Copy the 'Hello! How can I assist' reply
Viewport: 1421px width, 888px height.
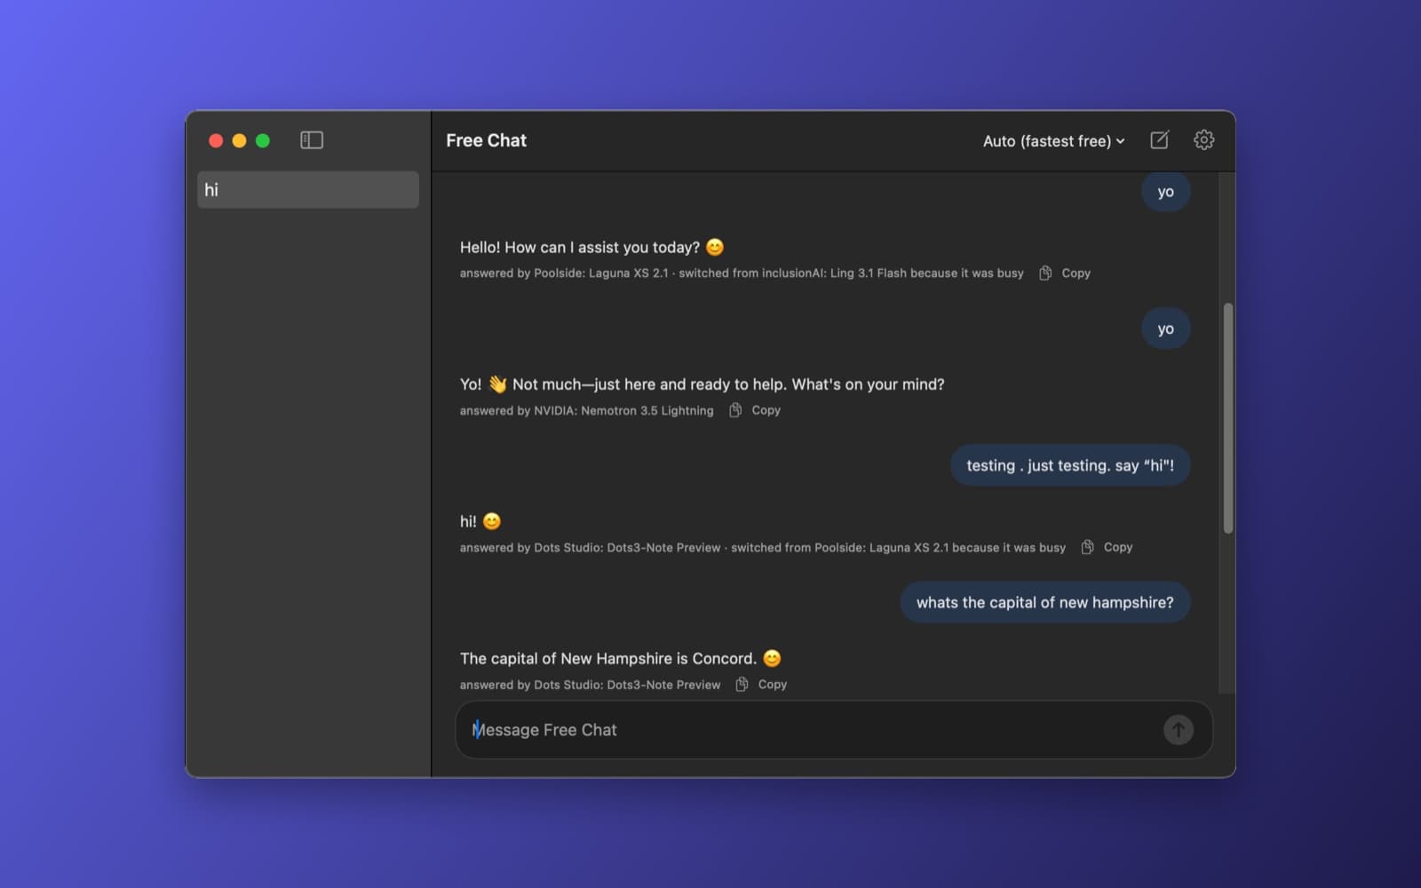[1065, 274]
